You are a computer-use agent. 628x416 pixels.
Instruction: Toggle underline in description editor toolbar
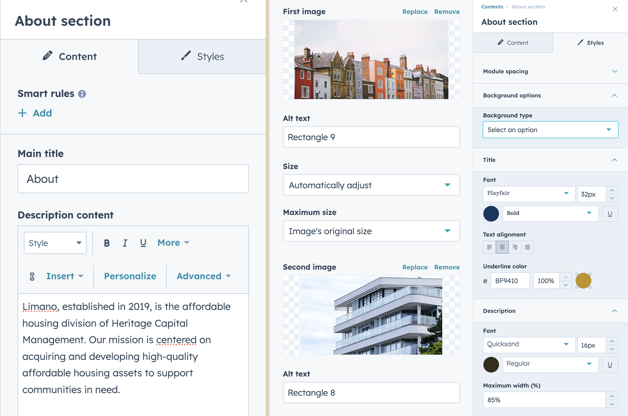[143, 243]
